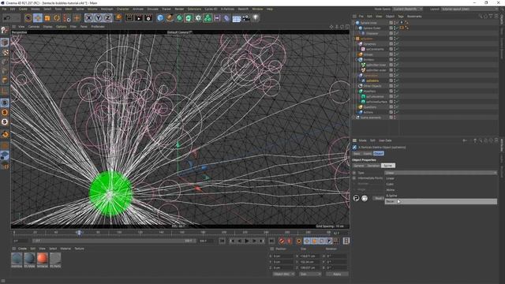Choose Cubic from Type dropdown list
The width and height of the screenshot is (505, 284).
pos(440,184)
